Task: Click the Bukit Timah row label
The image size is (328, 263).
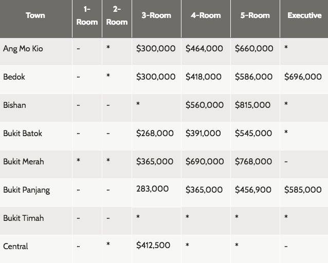Action: point(23,218)
